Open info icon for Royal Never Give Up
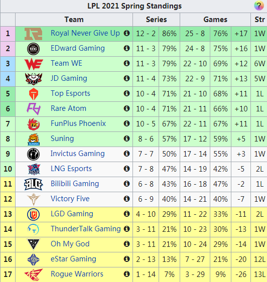Image resolution: width=267 pixels, height=282 pixels. 126,33
